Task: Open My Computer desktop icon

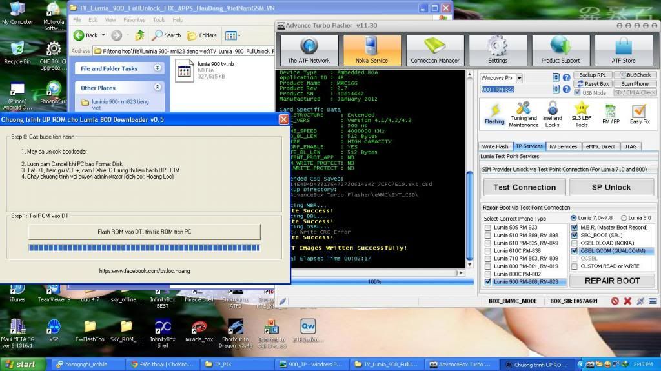Action: tap(17, 14)
